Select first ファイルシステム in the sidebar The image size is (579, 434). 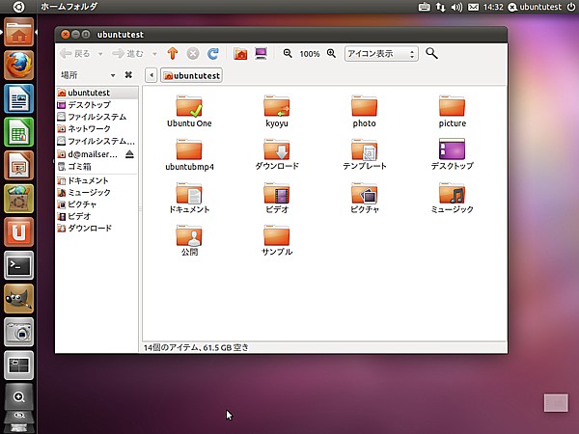click(96, 117)
